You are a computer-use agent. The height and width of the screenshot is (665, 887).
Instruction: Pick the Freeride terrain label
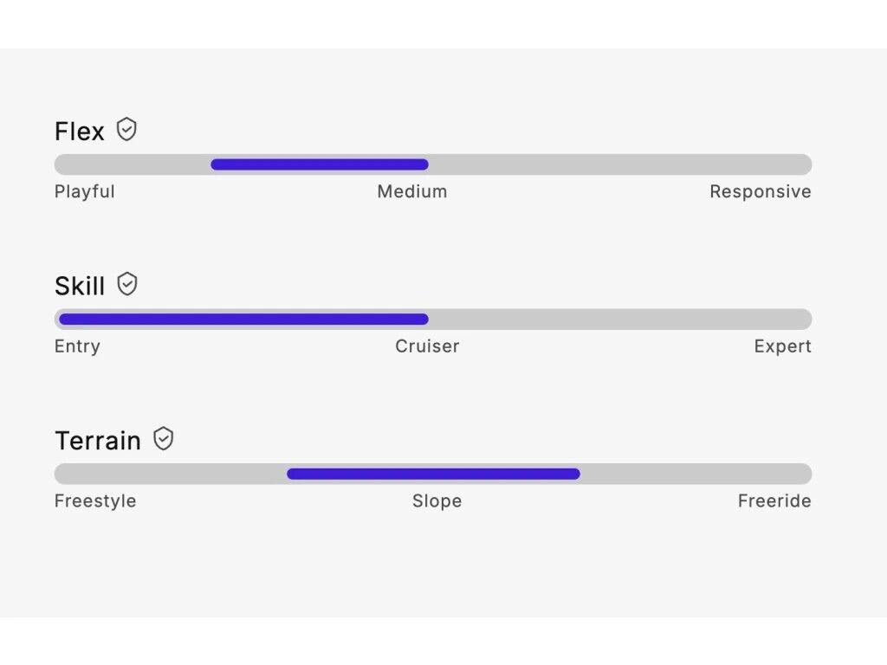774,500
